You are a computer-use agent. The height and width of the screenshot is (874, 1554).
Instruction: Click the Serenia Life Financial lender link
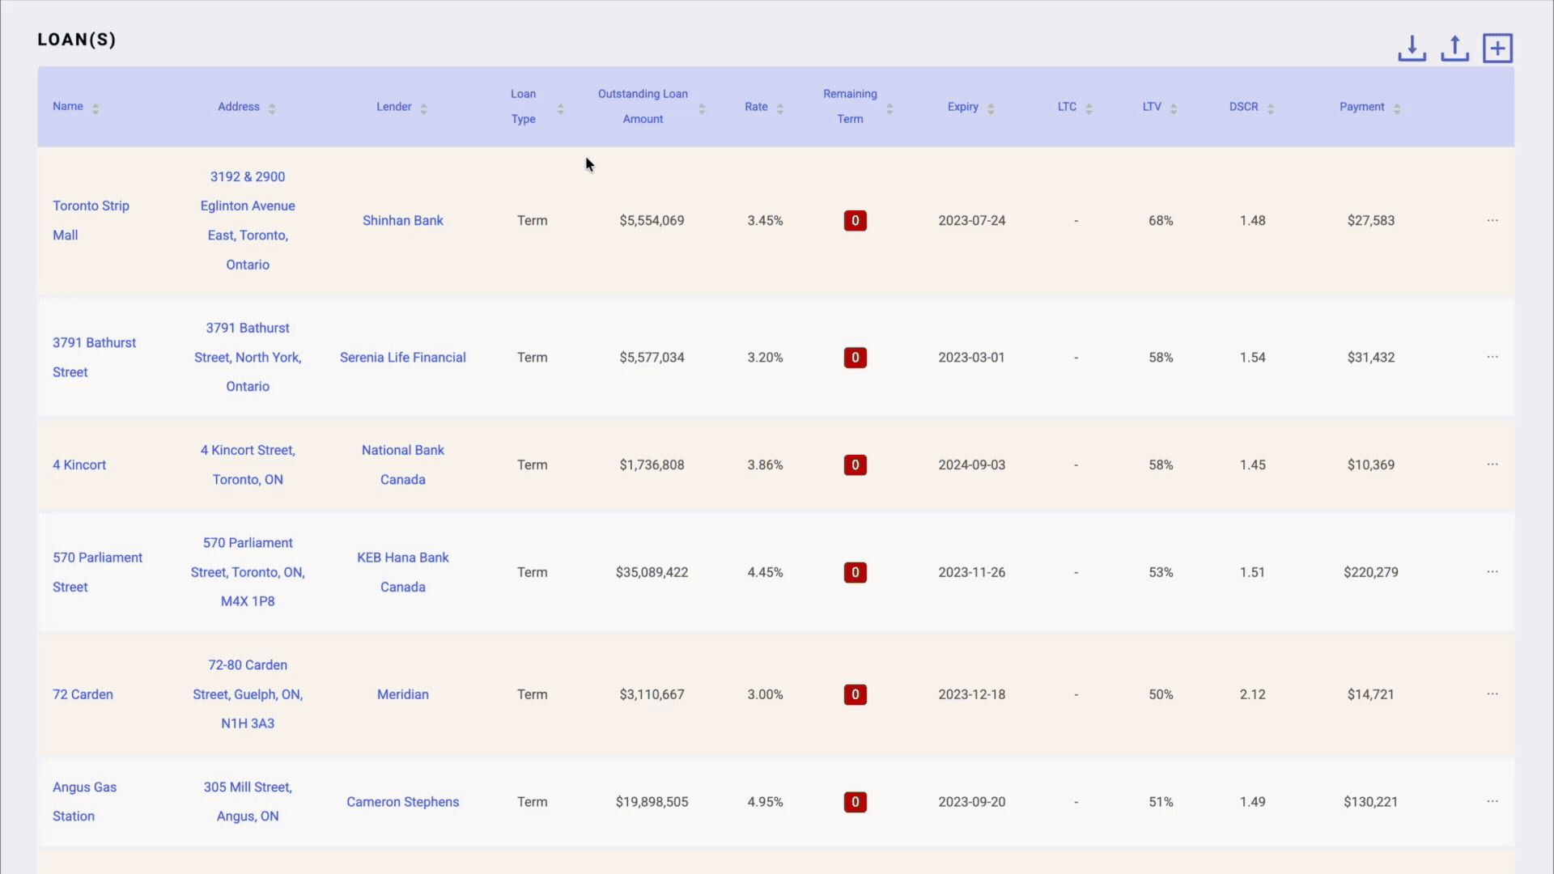coord(402,357)
